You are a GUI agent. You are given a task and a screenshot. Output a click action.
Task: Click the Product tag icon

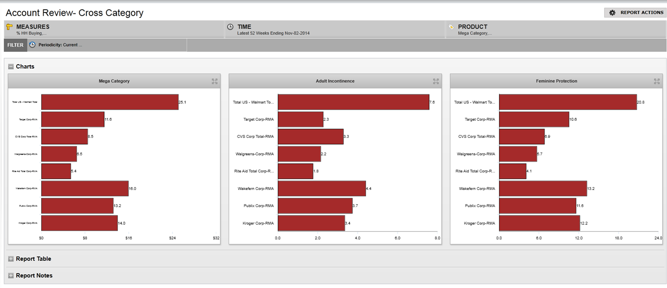[451, 27]
